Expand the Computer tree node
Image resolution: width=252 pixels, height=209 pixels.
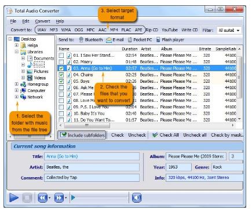click(x=17, y=90)
